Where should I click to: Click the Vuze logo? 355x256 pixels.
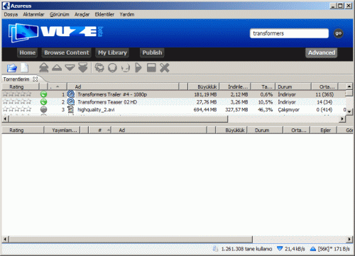pos(55,33)
